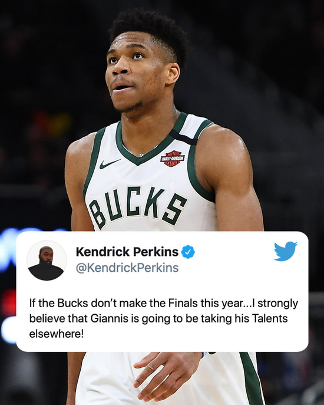Screen dimensions: 324x405
Task: Click the Kendrick Perkins display name
Action: pyautogui.click(x=127, y=252)
